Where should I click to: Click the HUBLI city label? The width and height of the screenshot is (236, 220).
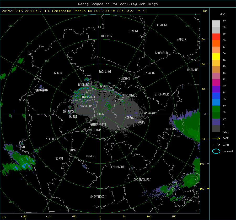(73, 117)
